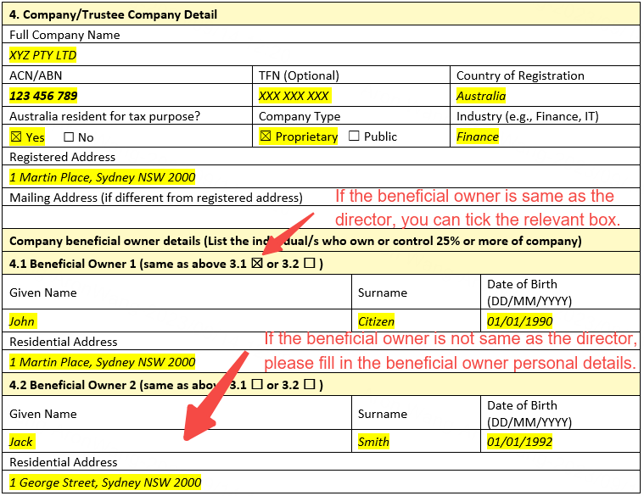Click date of birth 01/01/1990

click(x=519, y=320)
